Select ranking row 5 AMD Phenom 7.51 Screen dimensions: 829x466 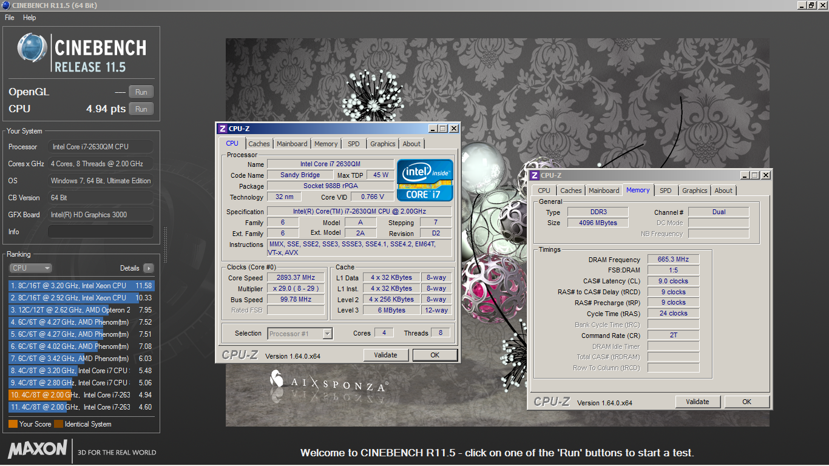click(x=81, y=334)
